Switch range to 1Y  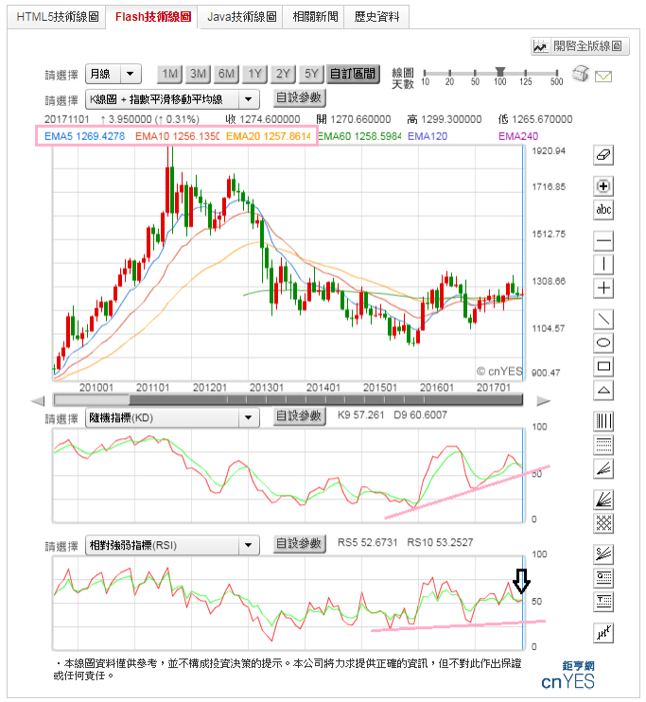tap(255, 74)
